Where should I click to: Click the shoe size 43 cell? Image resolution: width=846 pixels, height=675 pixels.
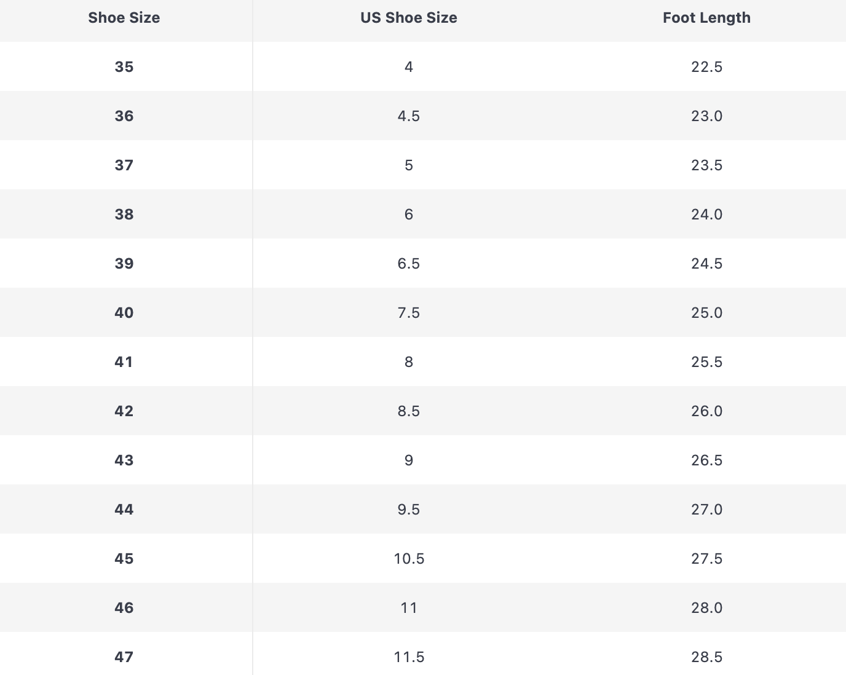124,460
